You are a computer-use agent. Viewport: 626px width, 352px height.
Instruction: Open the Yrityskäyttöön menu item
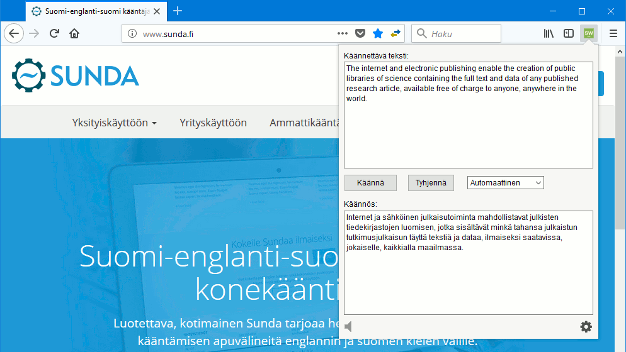click(x=213, y=123)
